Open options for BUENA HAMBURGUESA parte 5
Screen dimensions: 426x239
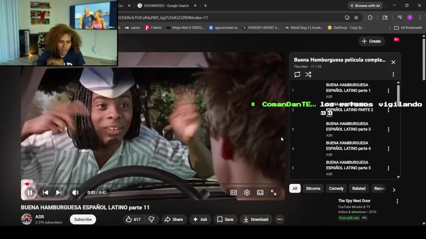[x=388, y=168]
